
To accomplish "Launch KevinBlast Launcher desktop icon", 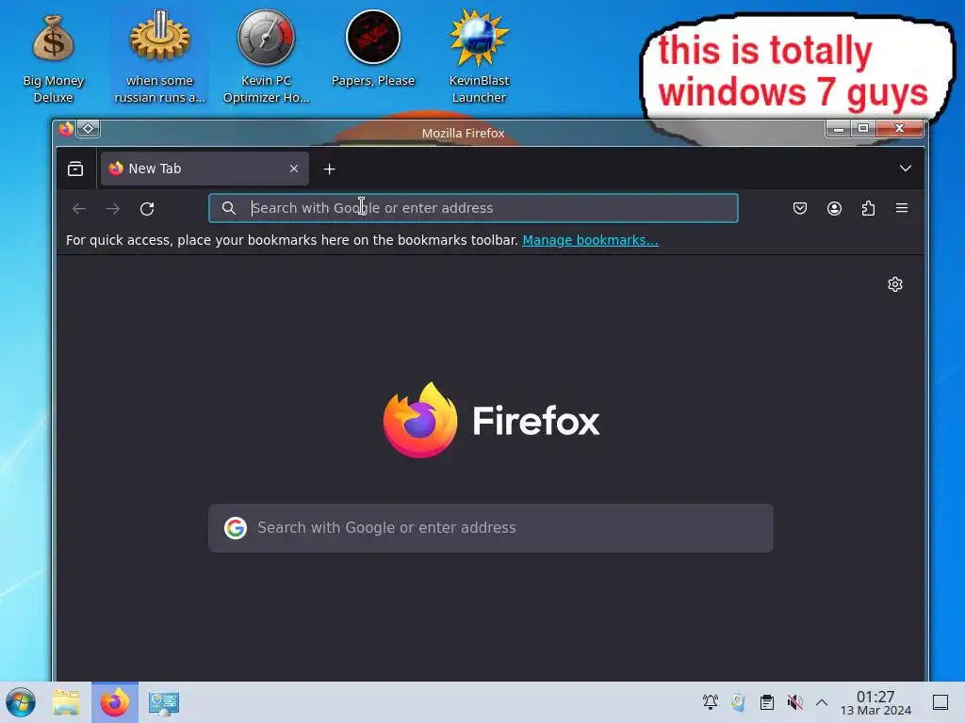I will pyautogui.click(x=479, y=56).
